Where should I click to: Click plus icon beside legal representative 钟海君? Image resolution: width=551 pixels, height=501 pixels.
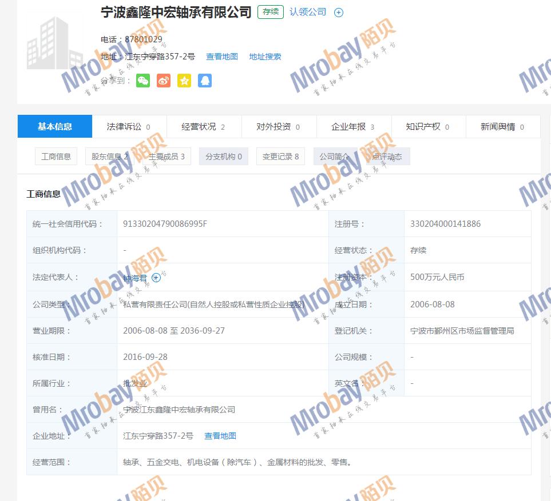coord(156,278)
